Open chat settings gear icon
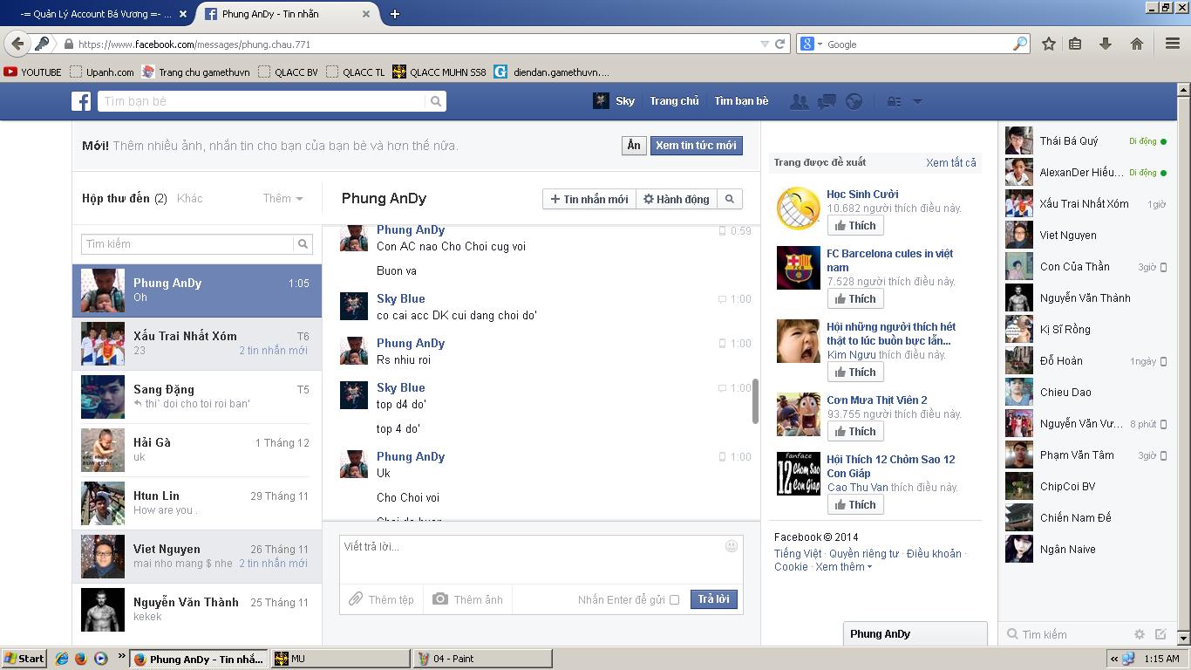 (1139, 634)
